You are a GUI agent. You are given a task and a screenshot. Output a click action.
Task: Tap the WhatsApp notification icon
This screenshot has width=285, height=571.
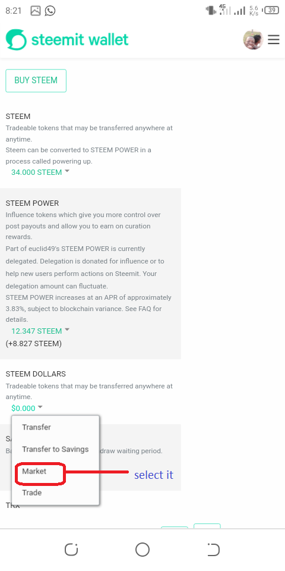[x=50, y=11]
